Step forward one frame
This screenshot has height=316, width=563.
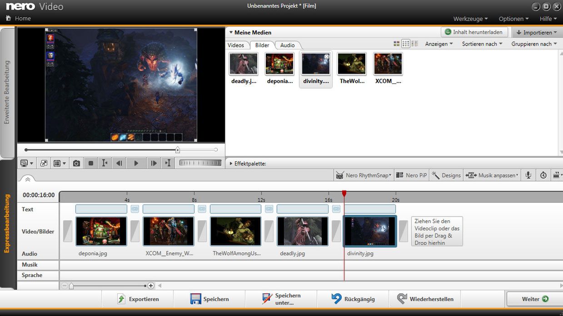pos(154,163)
